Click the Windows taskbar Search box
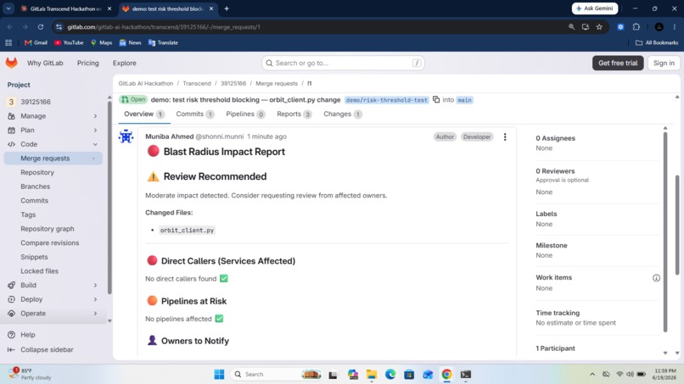684x384 pixels. click(x=276, y=375)
